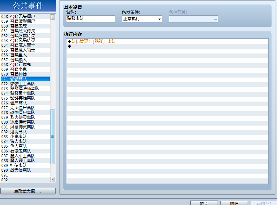277x205 pixels.
Task: Select list item 078:恐怖僵尸离队
Action: 25,112
